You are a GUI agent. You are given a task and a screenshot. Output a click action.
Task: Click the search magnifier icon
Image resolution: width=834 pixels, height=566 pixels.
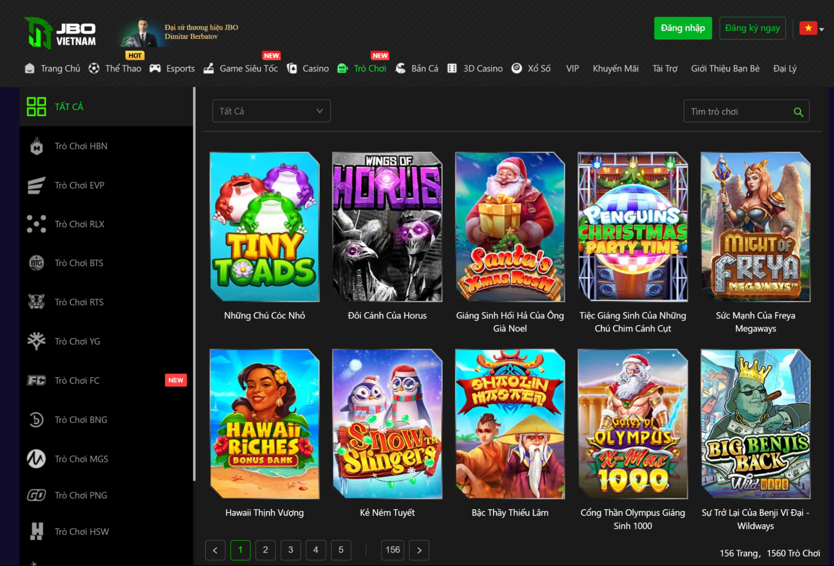798,112
